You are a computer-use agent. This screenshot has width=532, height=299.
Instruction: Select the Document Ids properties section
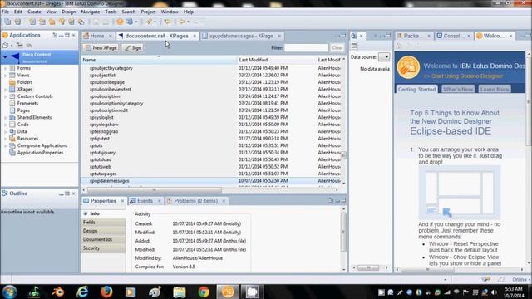(x=103, y=239)
